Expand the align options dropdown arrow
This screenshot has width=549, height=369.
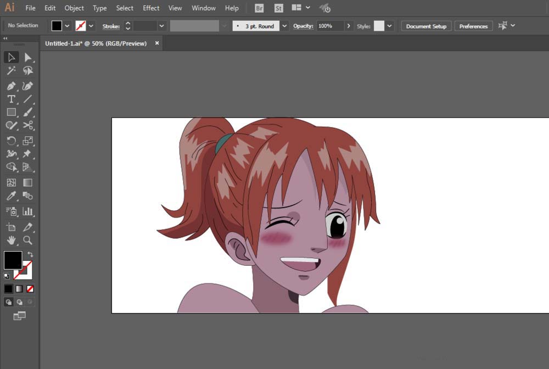point(513,26)
